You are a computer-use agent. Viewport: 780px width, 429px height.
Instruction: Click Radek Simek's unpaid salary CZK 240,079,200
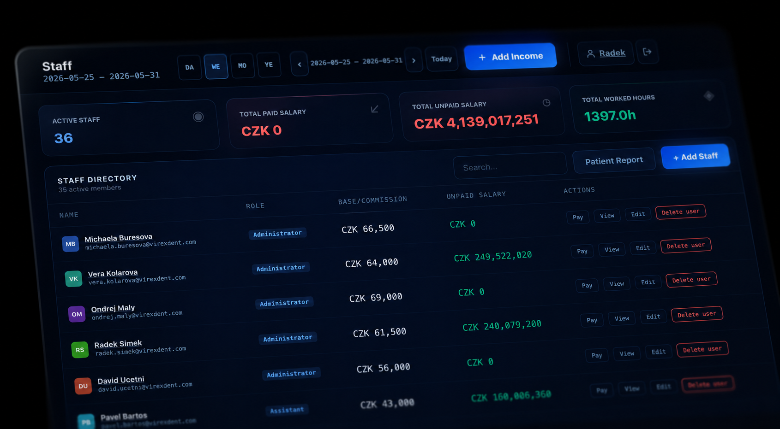click(x=502, y=325)
